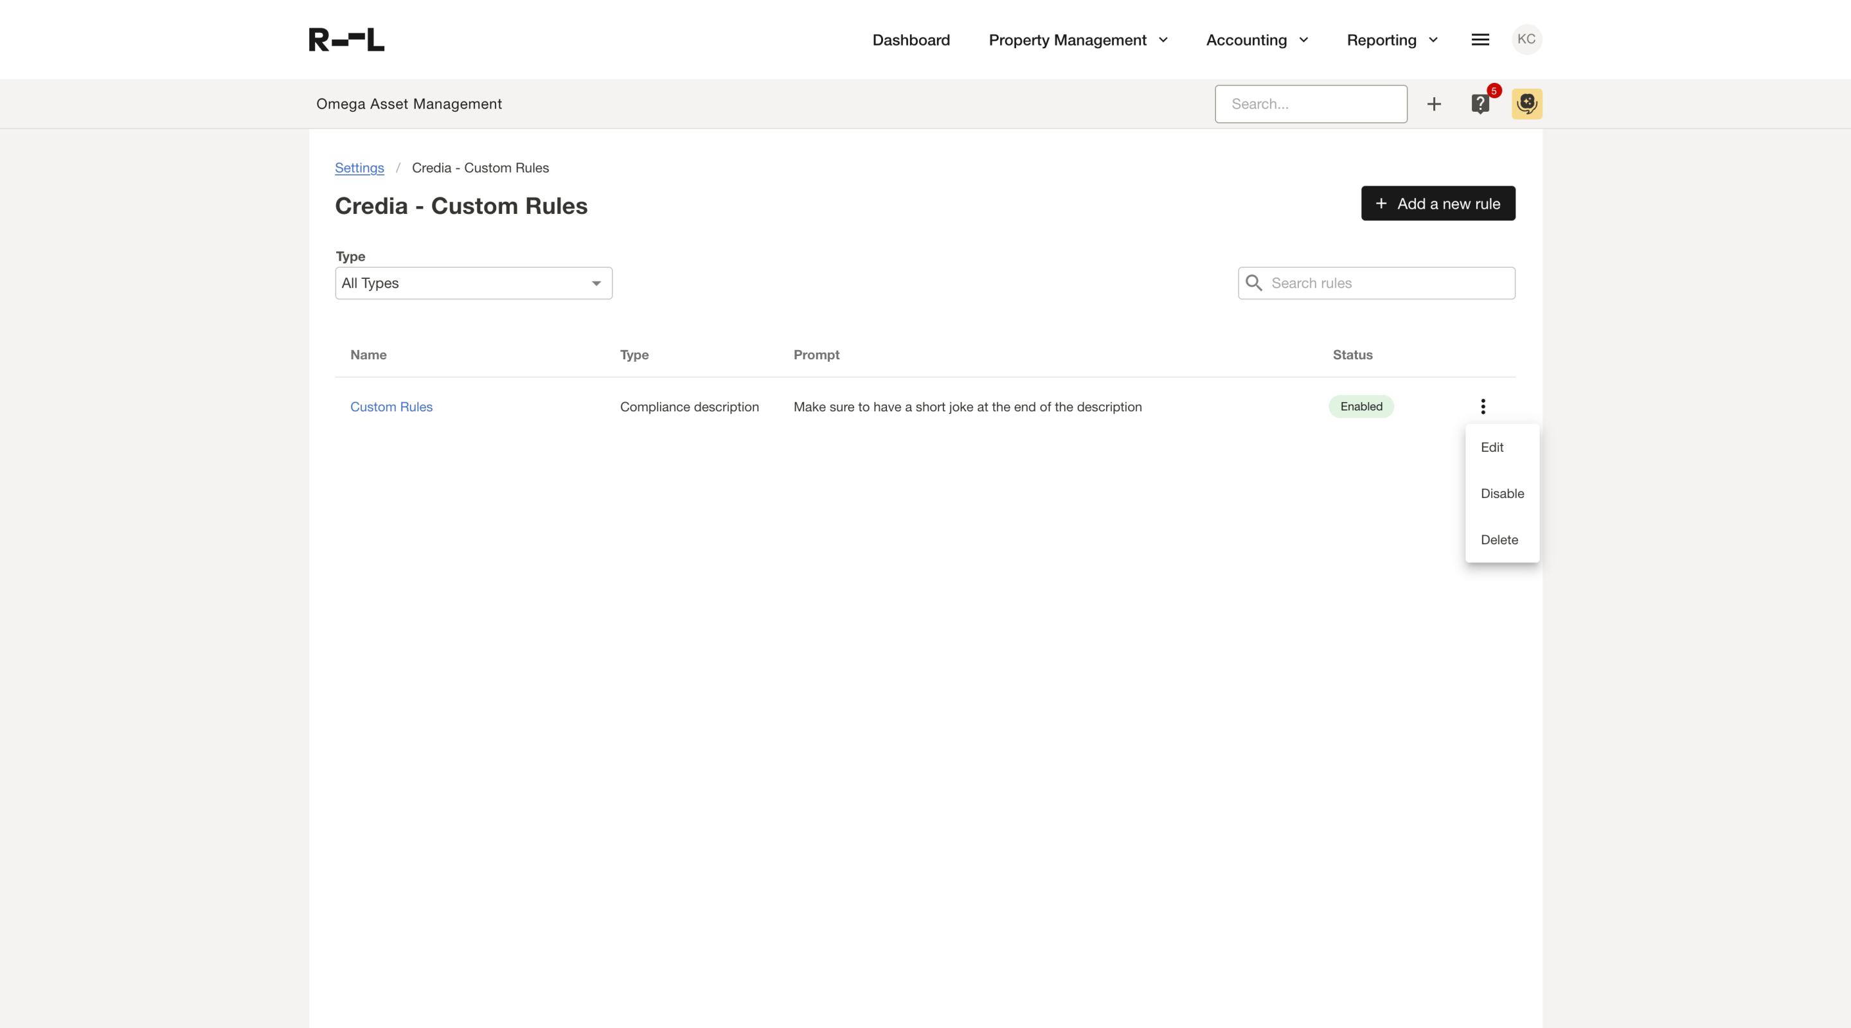Focus the Search rules input field

click(x=1387, y=283)
